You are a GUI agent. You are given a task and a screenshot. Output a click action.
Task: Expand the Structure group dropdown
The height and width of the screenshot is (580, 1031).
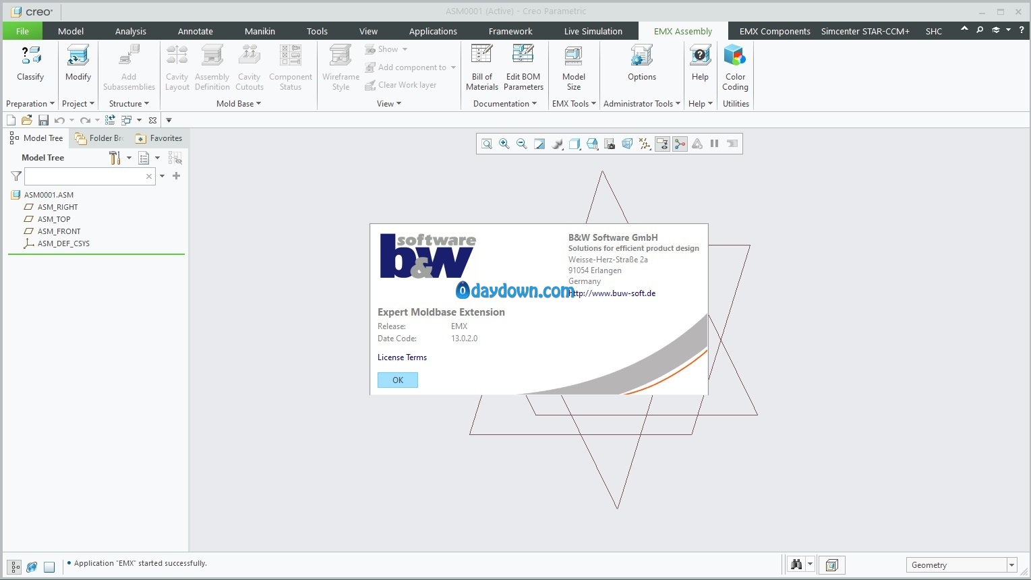[x=129, y=104]
